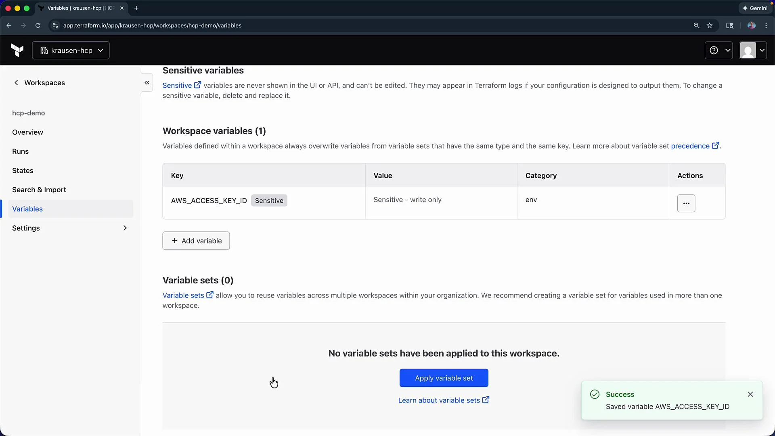Click the browser back arrow
Screen dimensions: 775x436
click(x=9, y=25)
